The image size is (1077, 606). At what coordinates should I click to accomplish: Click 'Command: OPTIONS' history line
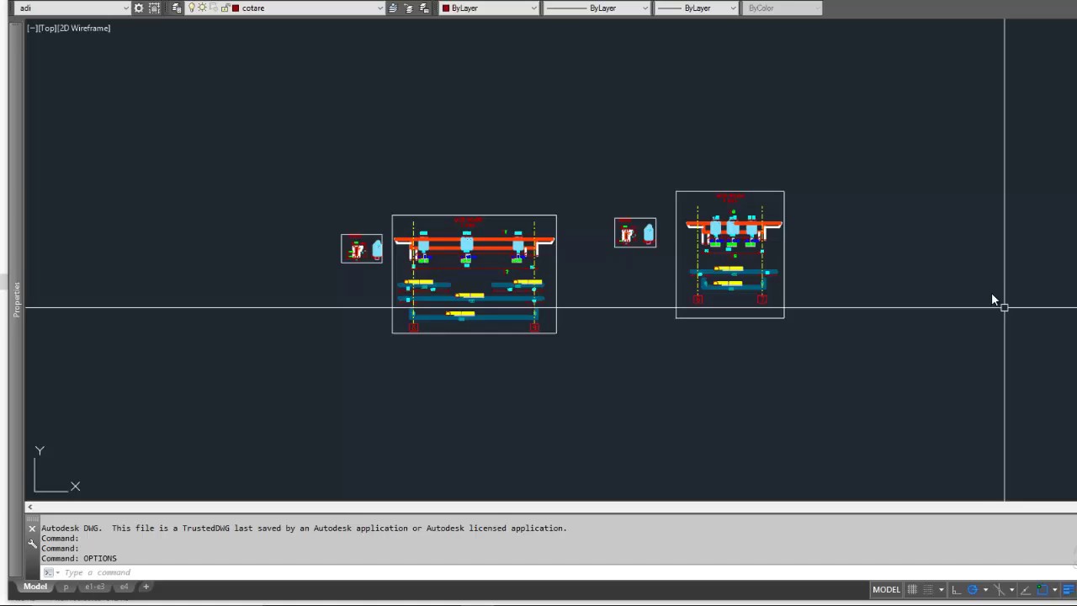[79, 559]
